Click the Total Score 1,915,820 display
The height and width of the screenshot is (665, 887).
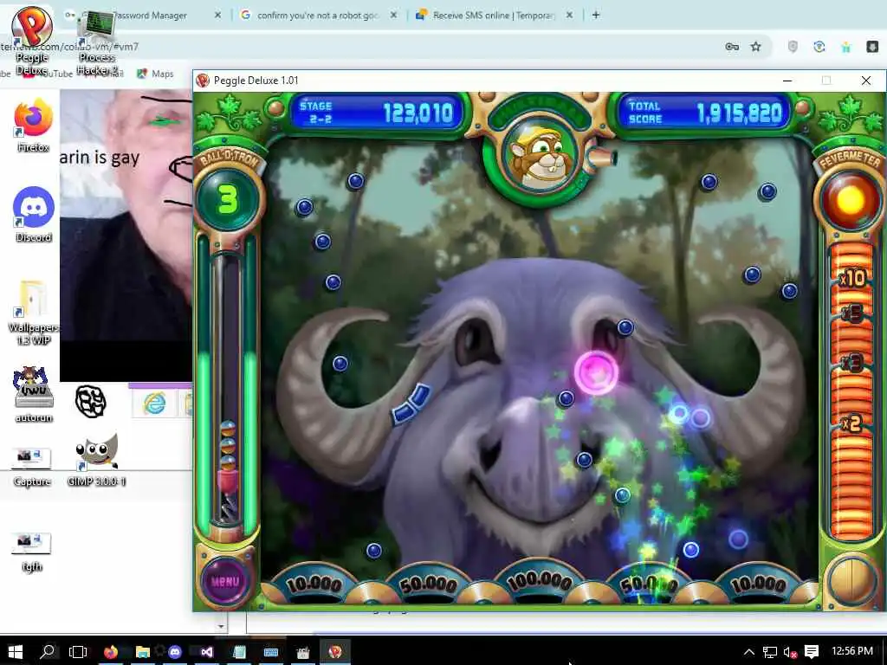pyautogui.click(x=705, y=112)
